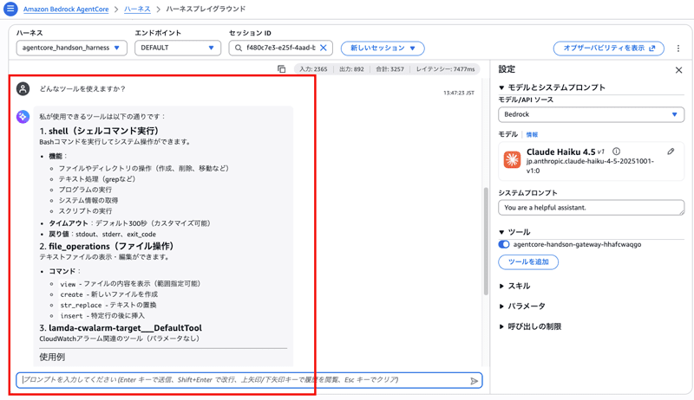Edit the Claude Haiku 4.5 model with pencil icon
The image size is (694, 400).
pyautogui.click(x=671, y=152)
